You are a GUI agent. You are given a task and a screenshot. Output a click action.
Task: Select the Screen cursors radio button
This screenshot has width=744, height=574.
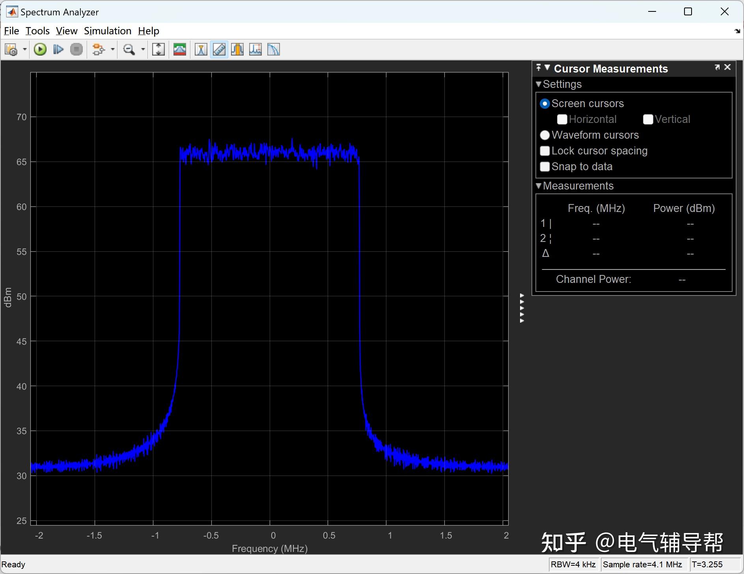click(545, 104)
